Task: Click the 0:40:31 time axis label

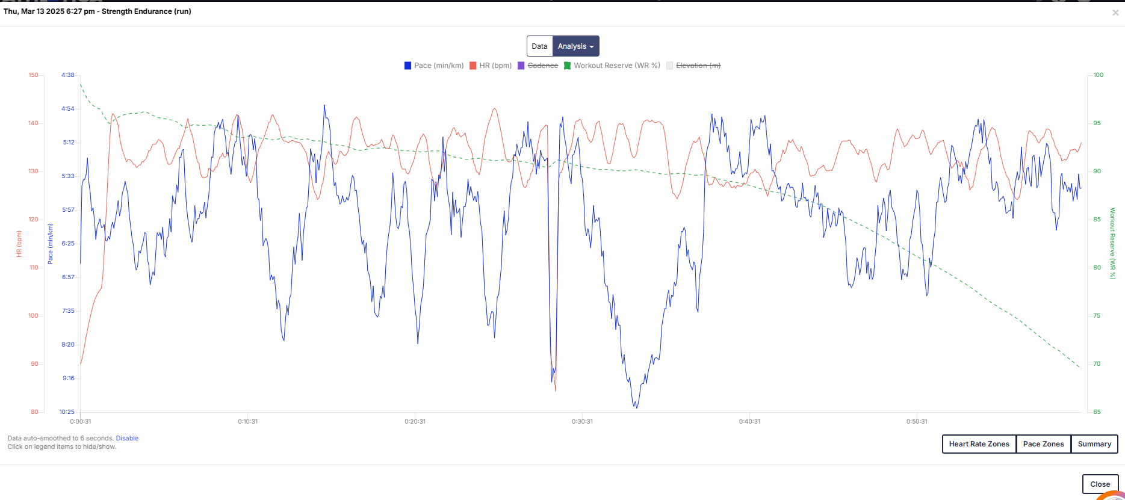Action: click(750, 421)
